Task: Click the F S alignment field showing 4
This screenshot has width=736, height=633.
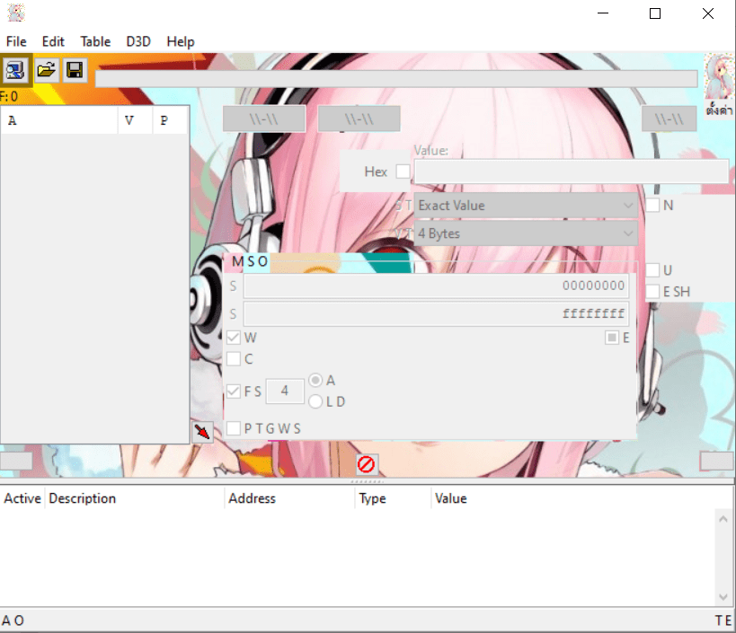Action: 285,391
